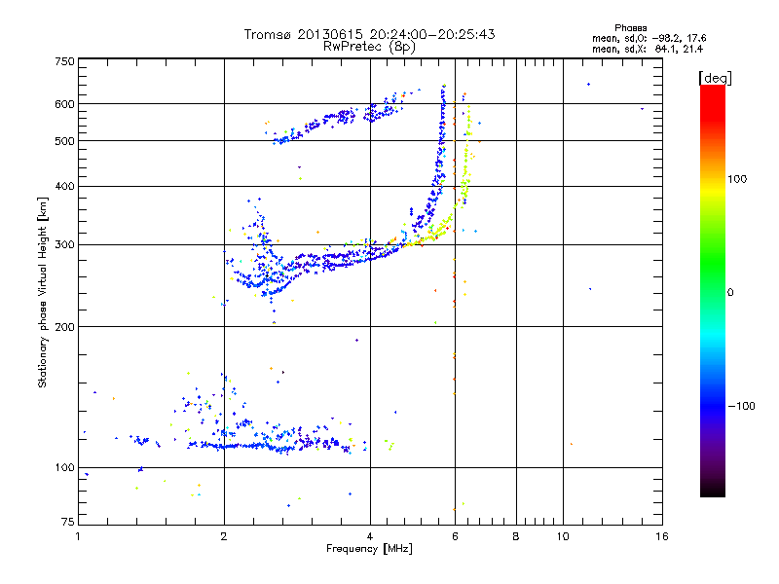
Task: Click the 'RwPretec (8p)' subtitle
Action: click(x=369, y=47)
